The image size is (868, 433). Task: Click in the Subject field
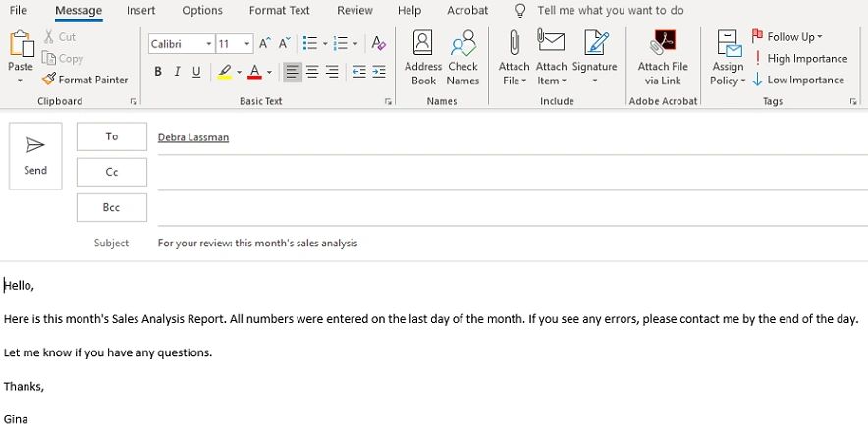[491, 243]
